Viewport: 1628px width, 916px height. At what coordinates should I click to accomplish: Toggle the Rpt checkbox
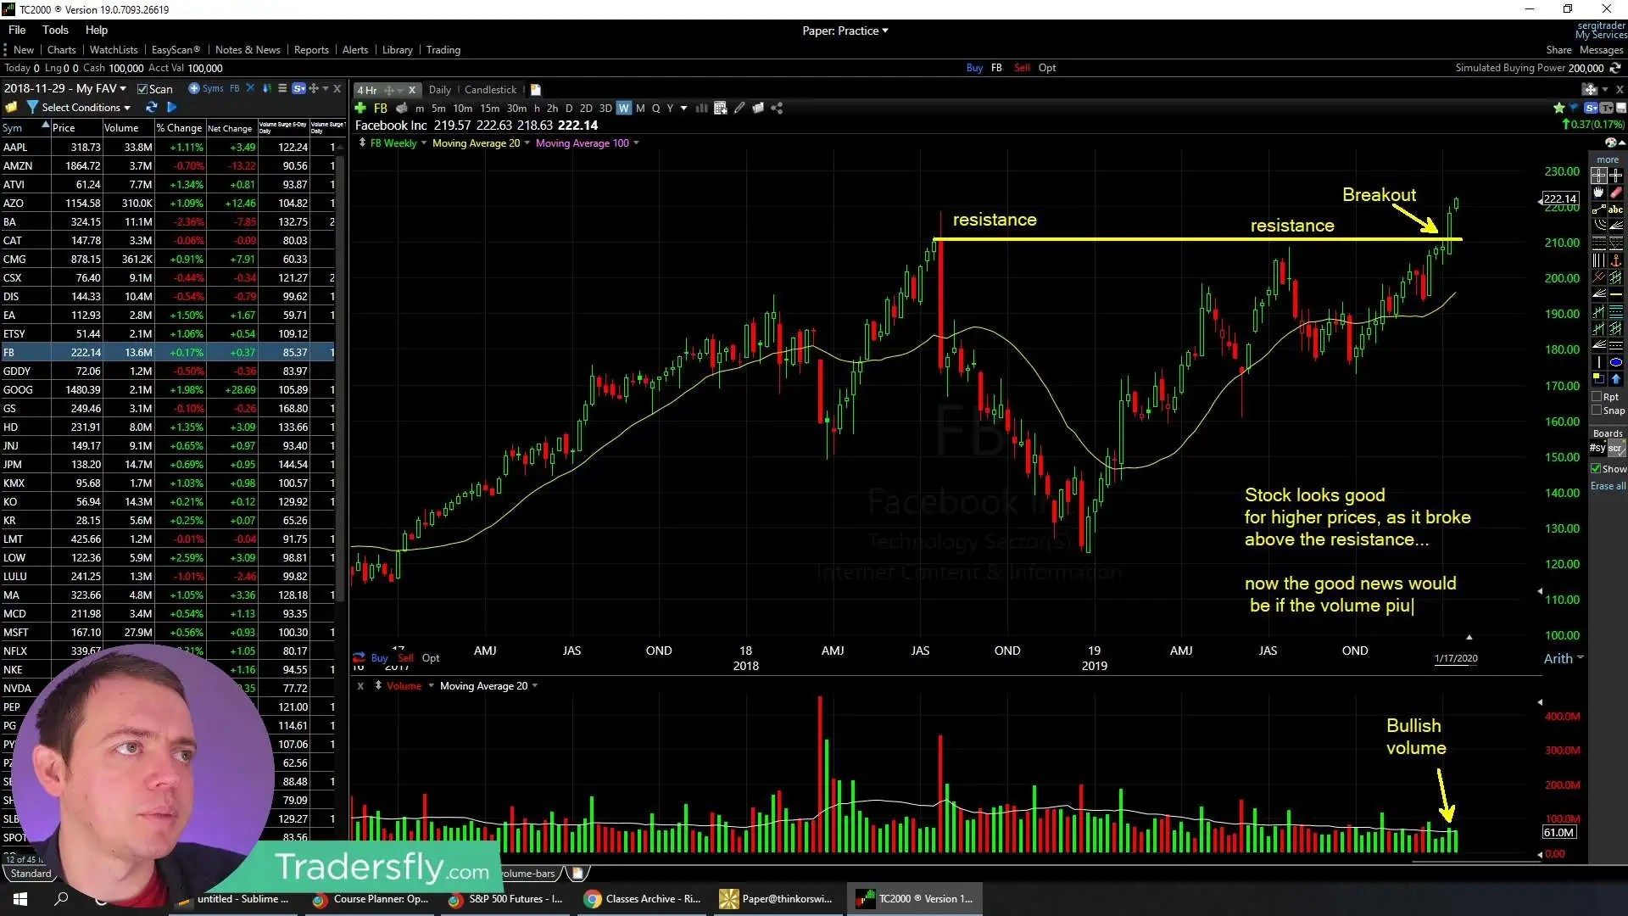click(1597, 397)
